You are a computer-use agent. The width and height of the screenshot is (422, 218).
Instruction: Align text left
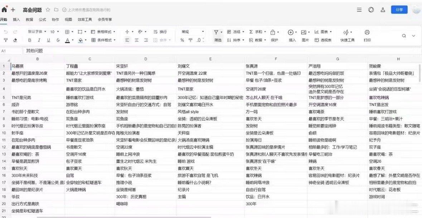[127, 40]
